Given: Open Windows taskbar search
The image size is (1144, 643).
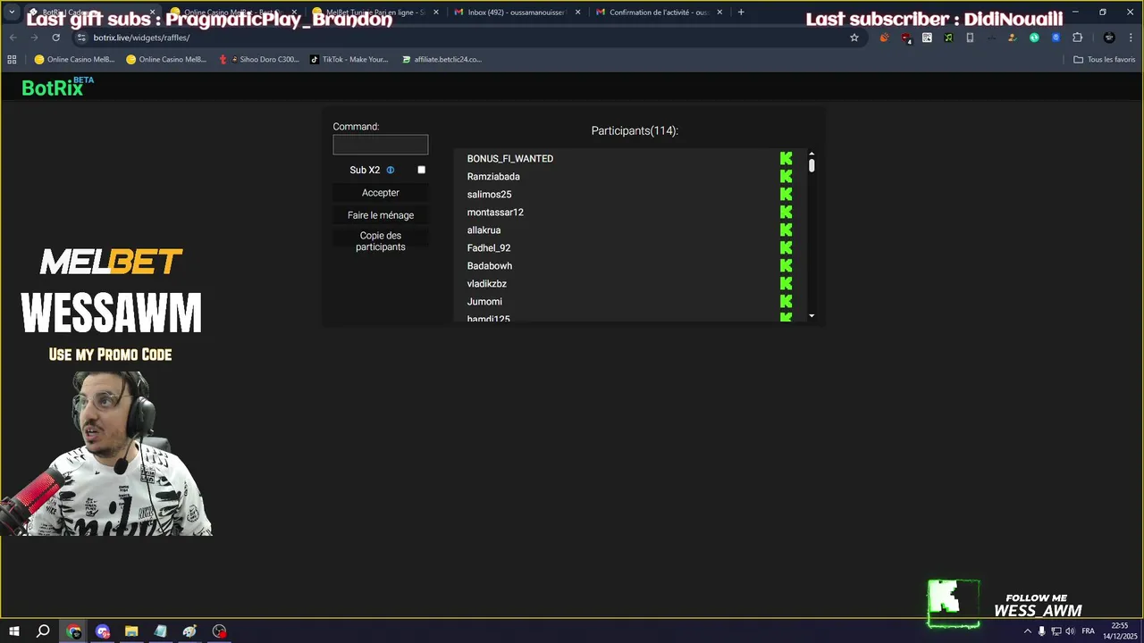Looking at the screenshot, I should click(43, 631).
